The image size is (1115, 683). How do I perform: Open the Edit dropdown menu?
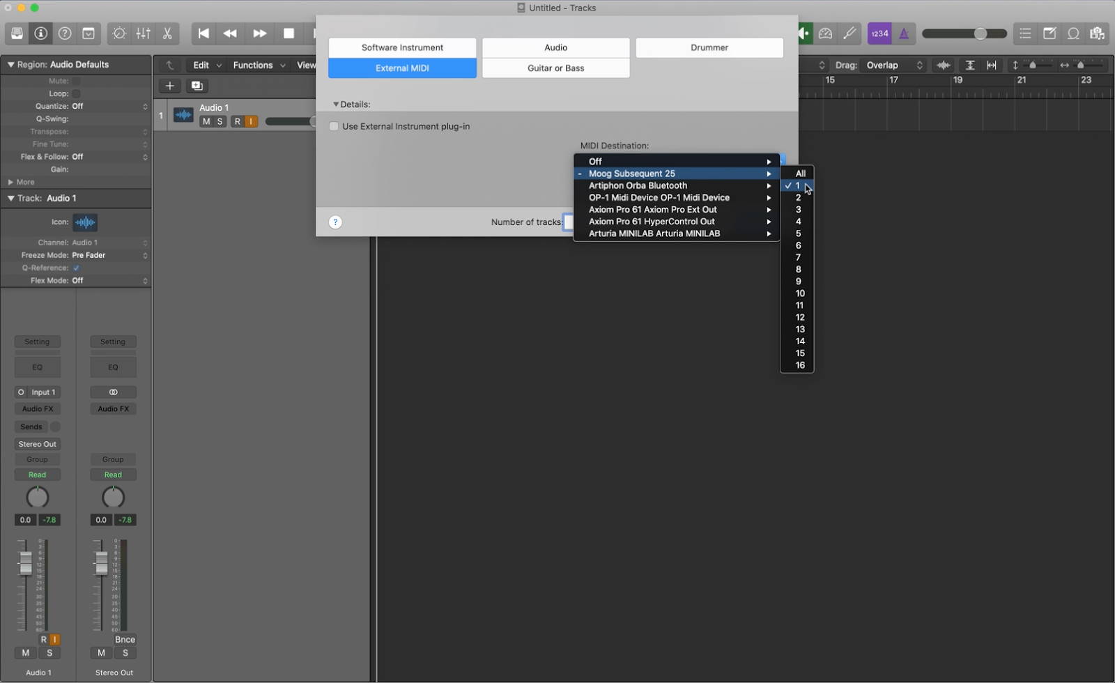(x=207, y=65)
